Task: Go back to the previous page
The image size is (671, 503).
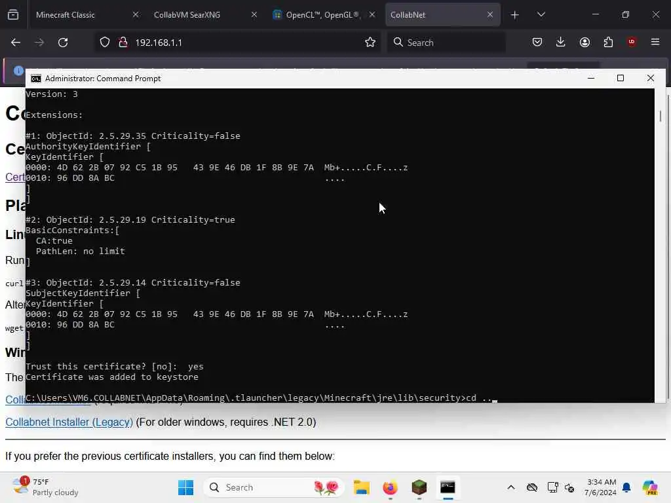Action: pyautogui.click(x=16, y=43)
